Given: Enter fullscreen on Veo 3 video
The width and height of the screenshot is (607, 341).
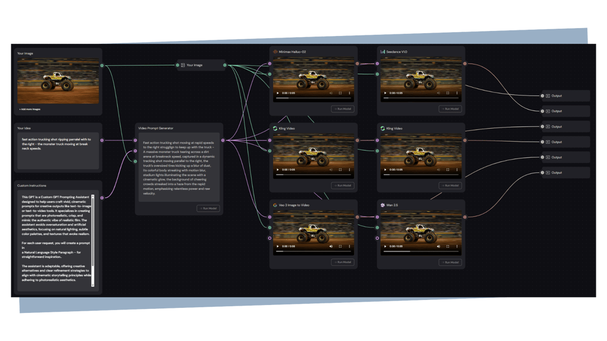Looking at the screenshot, I should 340,246.
